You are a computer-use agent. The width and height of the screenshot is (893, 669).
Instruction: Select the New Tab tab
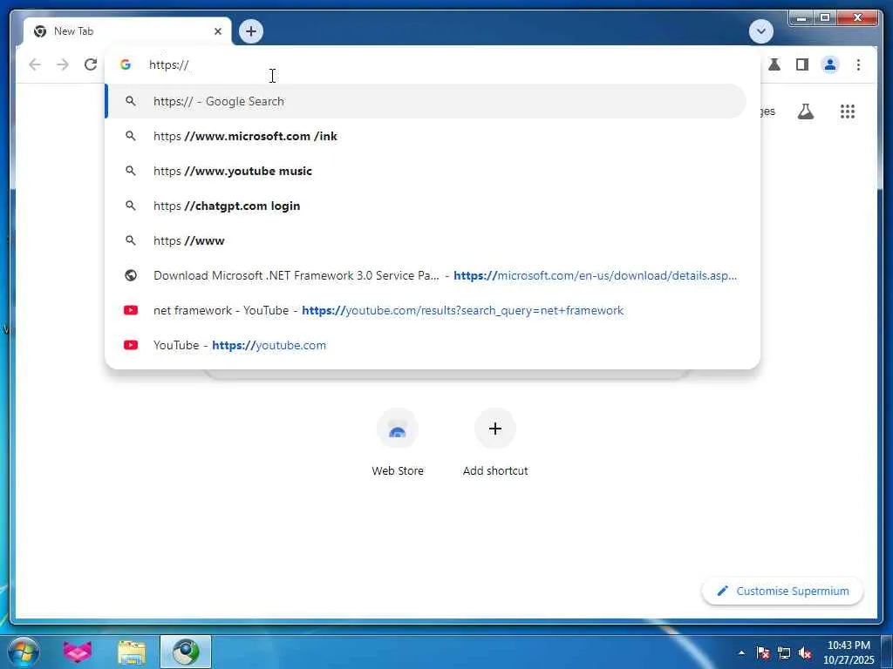coord(127,31)
